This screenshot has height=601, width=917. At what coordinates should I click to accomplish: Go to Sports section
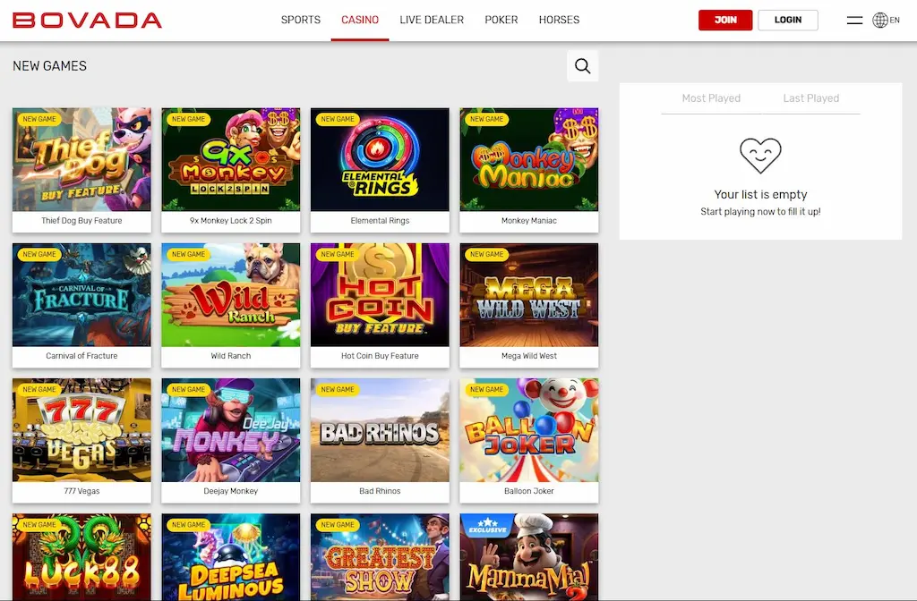coord(301,20)
